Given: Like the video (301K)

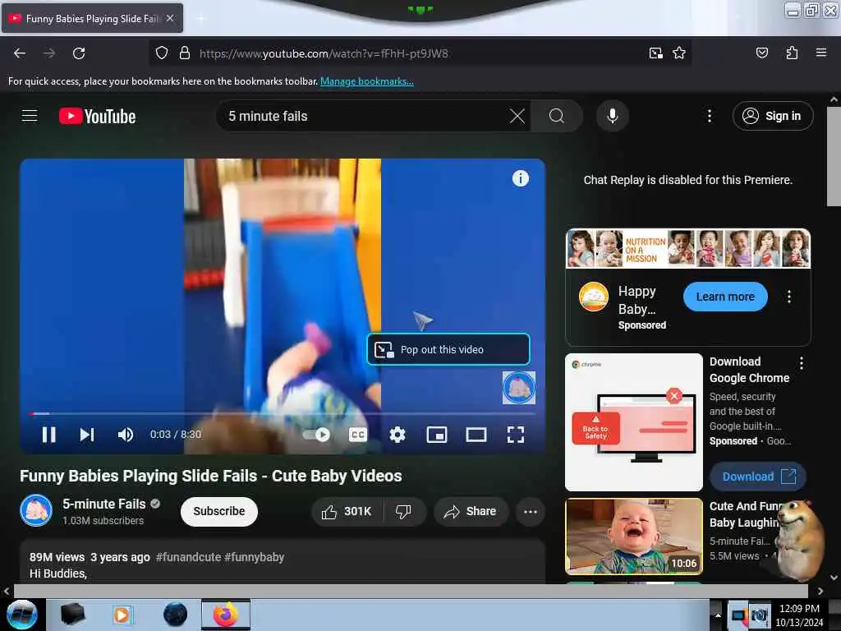Looking at the screenshot, I should (347, 511).
